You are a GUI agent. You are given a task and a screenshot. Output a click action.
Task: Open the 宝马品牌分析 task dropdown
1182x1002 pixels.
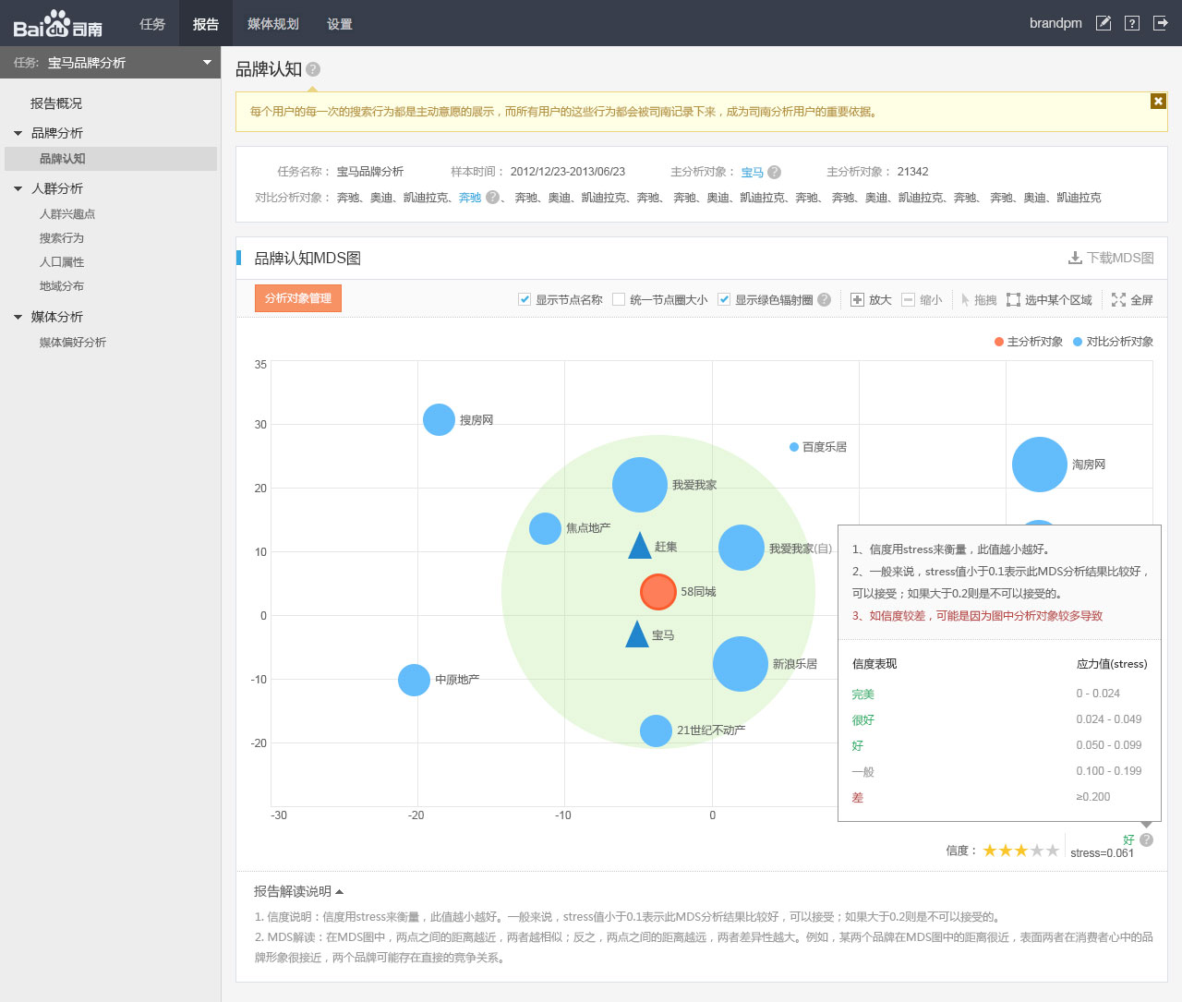pyautogui.click(x=207, y=63)
